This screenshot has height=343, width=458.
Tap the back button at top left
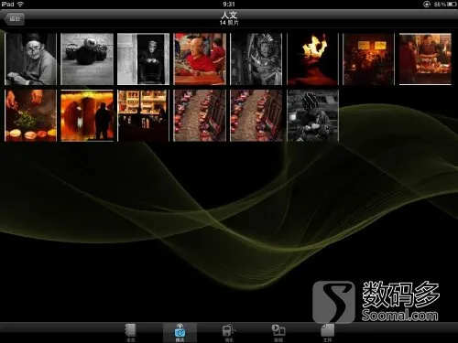tap(14, 19)
